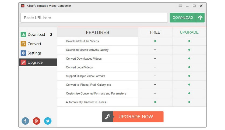Click FREE dash for Customize Converted Formats
This screenshot has height=130, width=225.
[x=155, y=93]
